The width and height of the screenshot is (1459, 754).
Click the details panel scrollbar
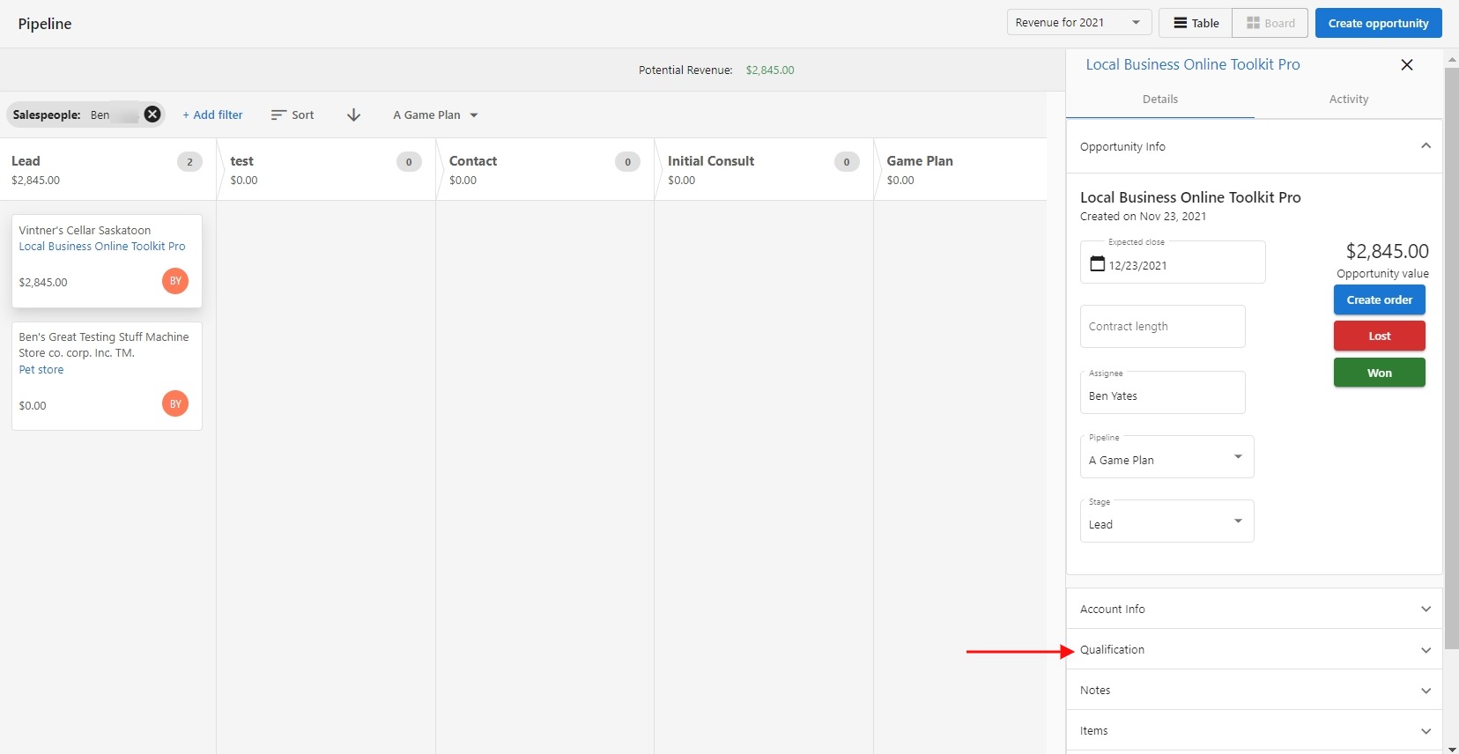pos(1452,359)
